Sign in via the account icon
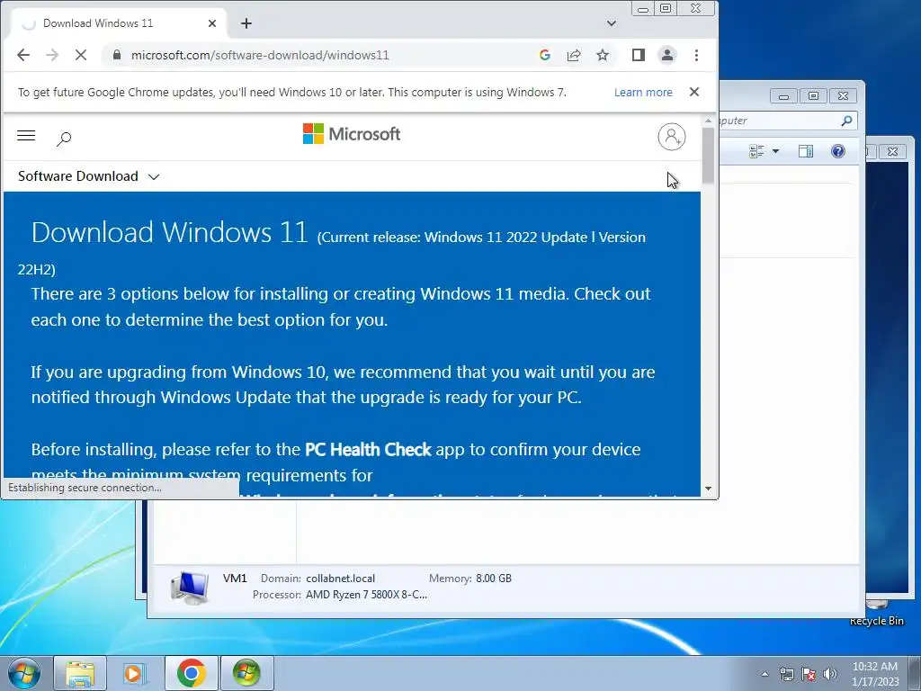This screenshot has width=921, height=691. (671, 137)
